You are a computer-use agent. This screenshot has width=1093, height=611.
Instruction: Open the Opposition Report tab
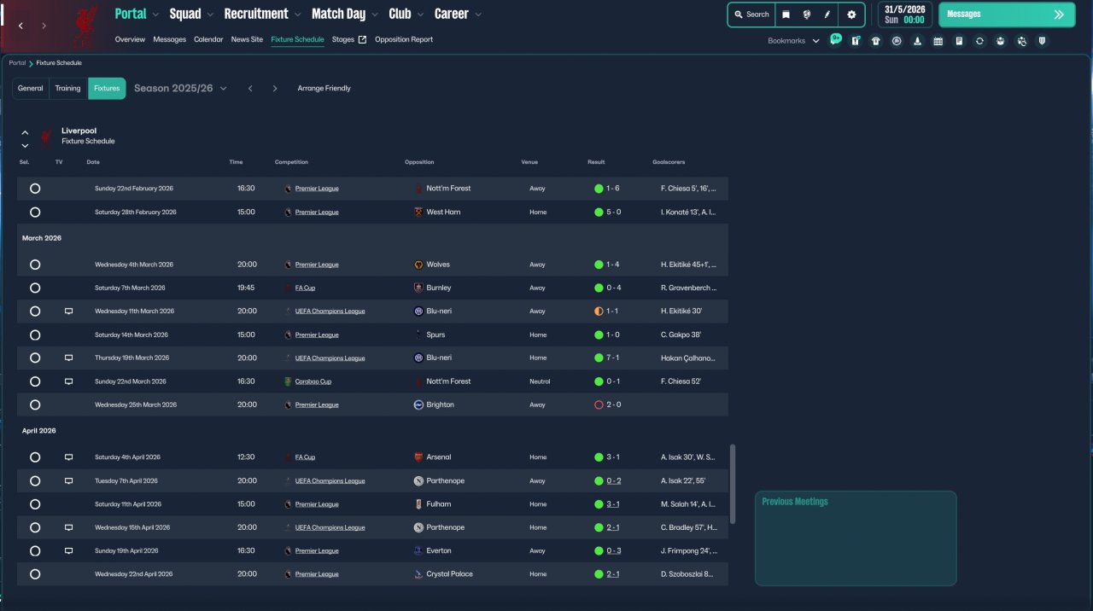(x=403, y=39)
